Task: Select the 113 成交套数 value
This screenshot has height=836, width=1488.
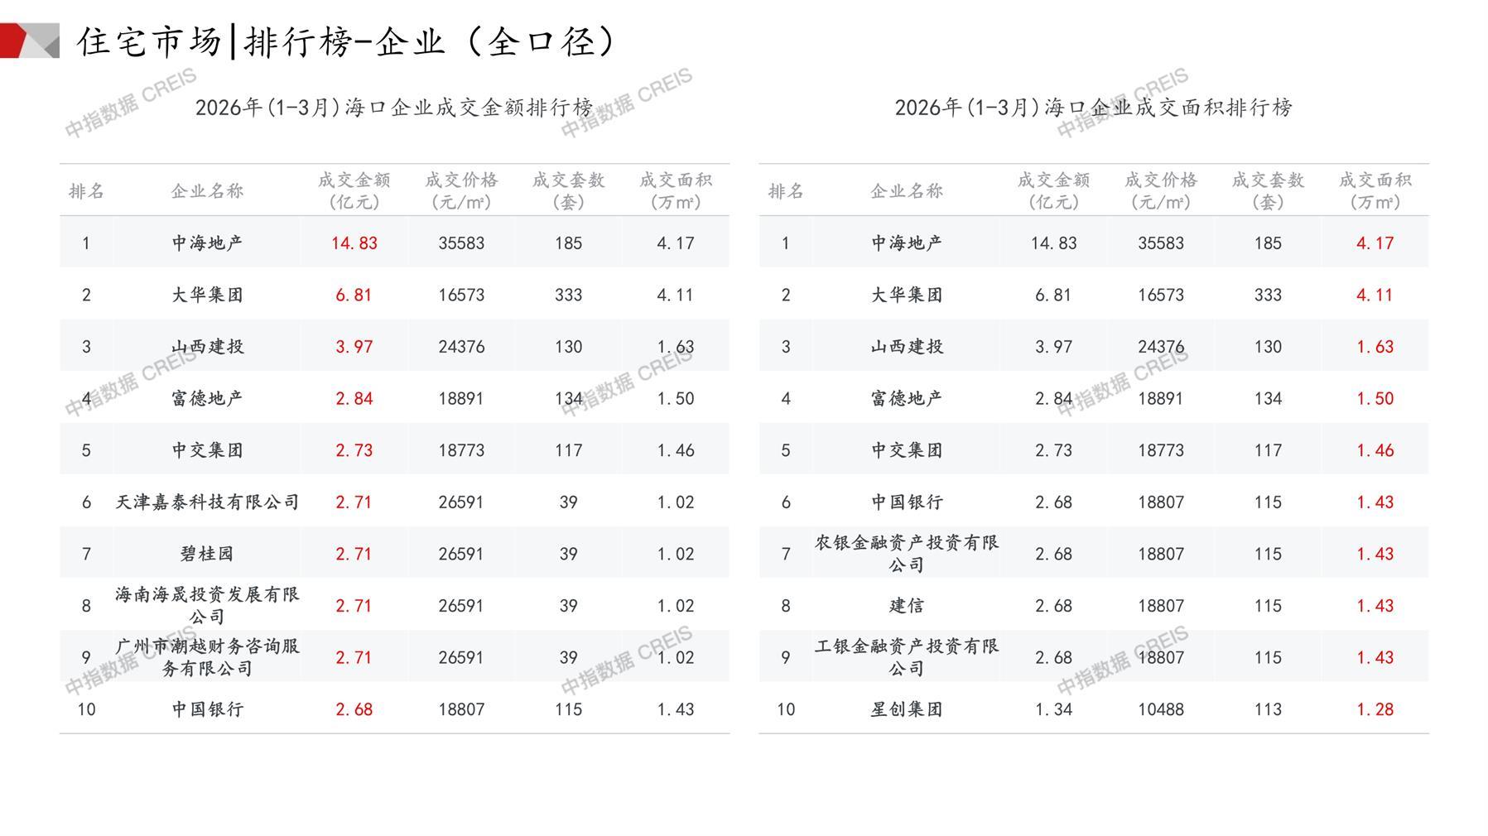Action: coord(1268,709)
